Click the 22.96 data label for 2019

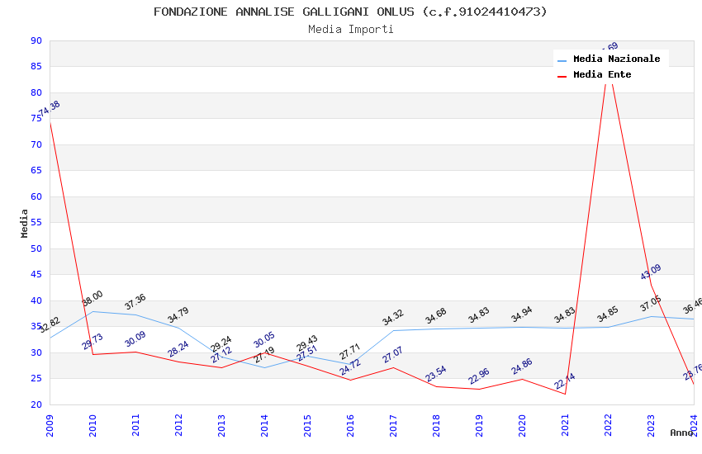pyautogui.click(x=479, y=376)
